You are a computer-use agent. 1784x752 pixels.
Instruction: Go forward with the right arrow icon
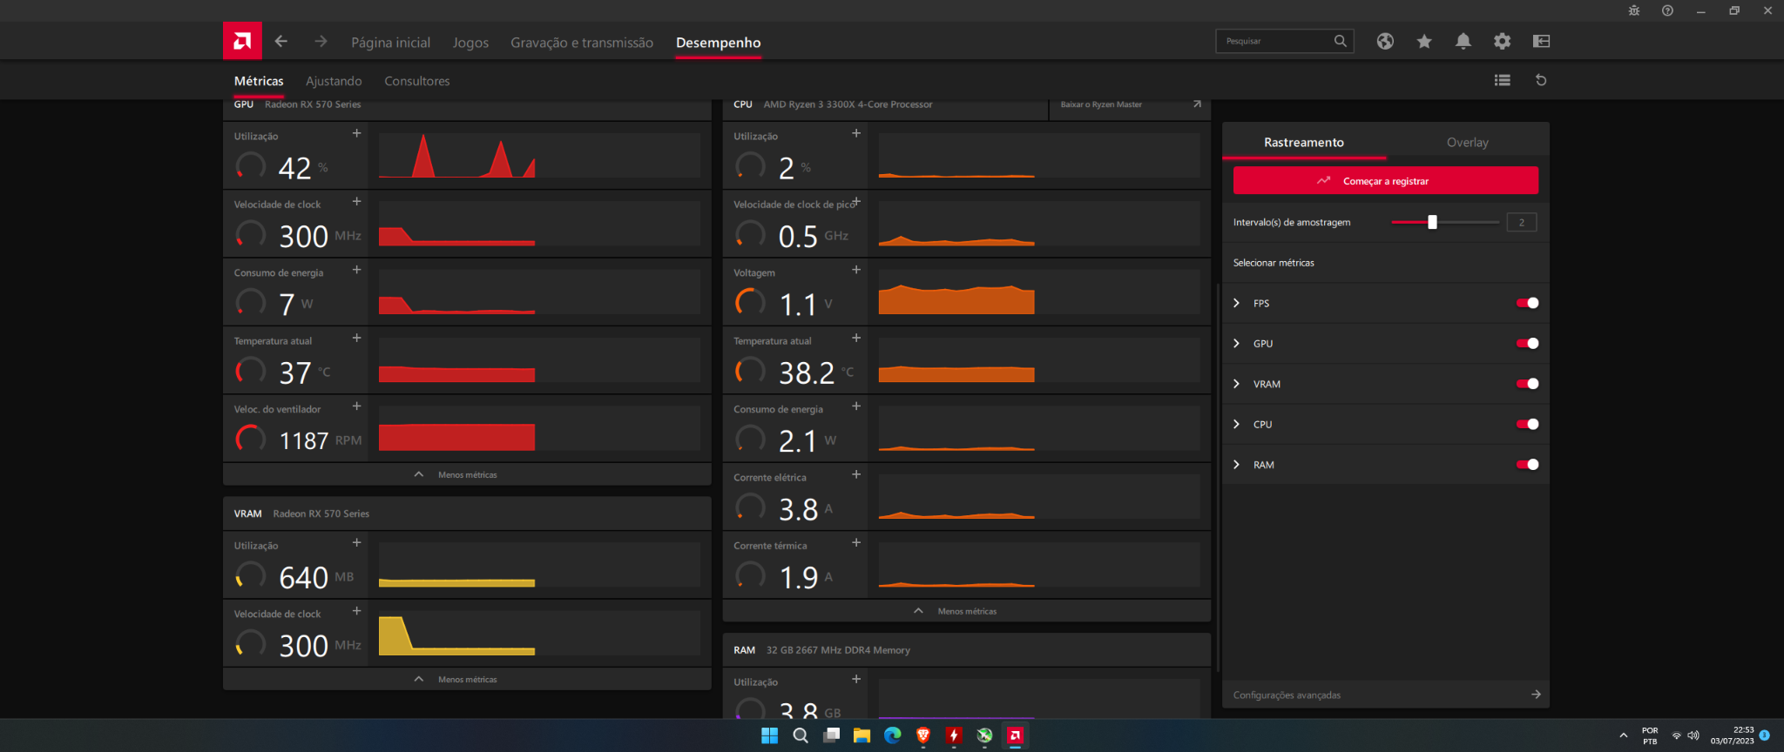click(321, 41)
